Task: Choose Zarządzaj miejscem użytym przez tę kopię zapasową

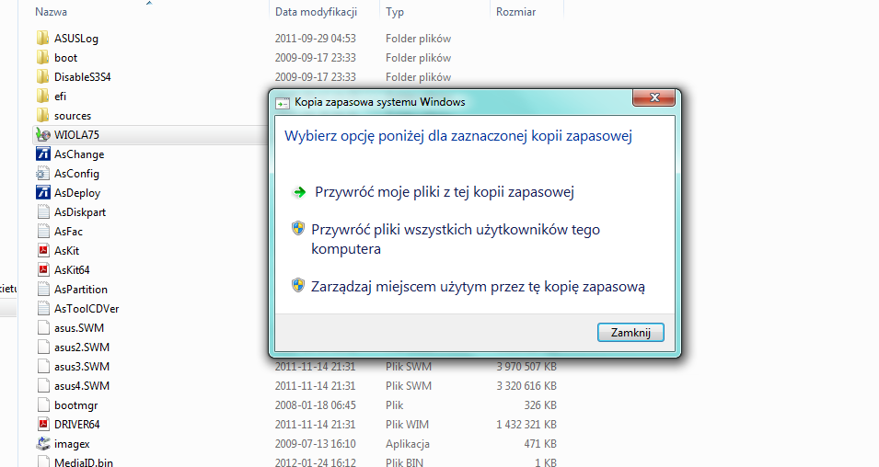Action: (x=478, y=287)
